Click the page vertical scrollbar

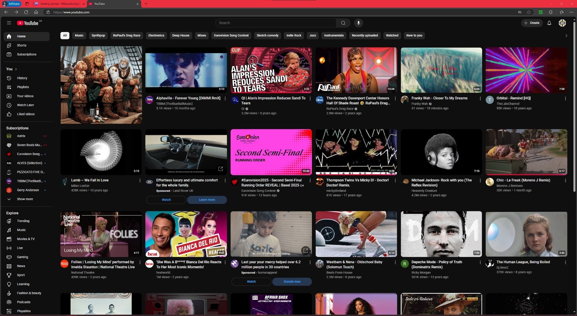coord(575,107)
